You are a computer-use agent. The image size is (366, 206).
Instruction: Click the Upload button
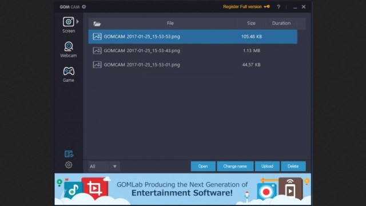(x=267, y=167)
